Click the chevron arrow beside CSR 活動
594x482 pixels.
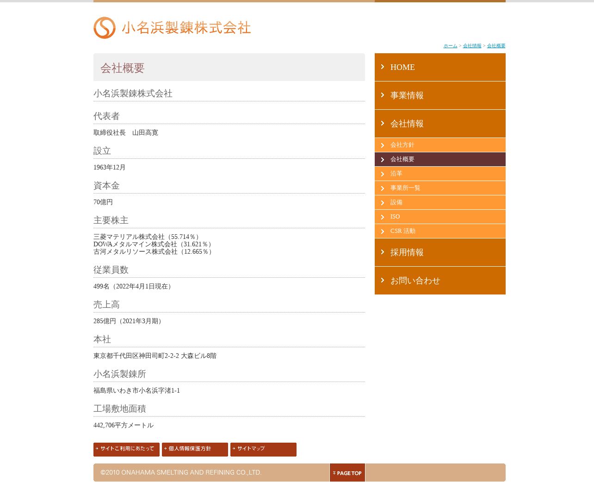click(x=383, y=232)
